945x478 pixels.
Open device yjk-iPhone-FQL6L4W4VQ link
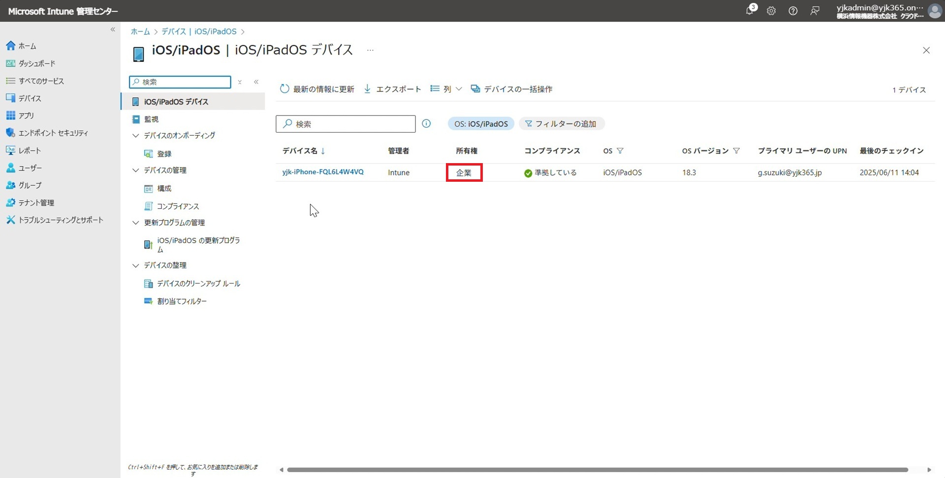[x=323, y=172]
